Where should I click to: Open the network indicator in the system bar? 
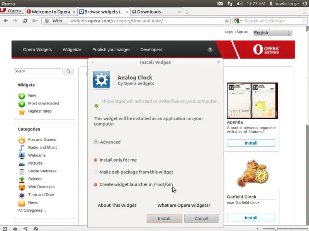tap(230, 3)
